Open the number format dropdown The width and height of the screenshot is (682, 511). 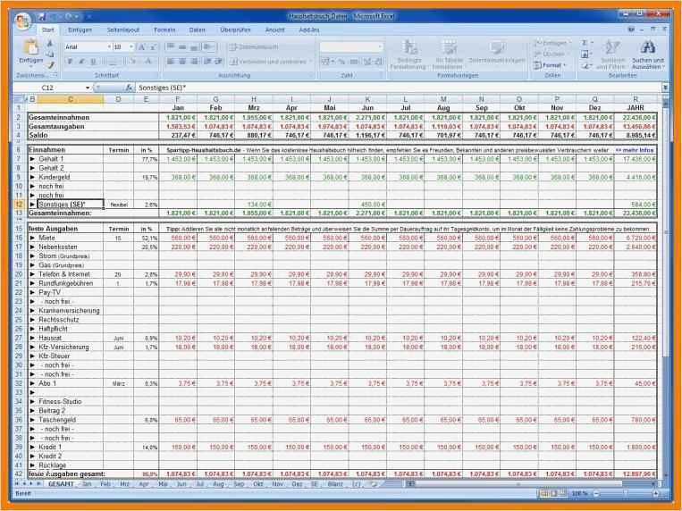[x=380, y=47]
